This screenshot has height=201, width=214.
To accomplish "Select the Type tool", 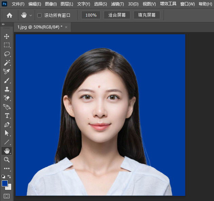I will tap(7, 116).
